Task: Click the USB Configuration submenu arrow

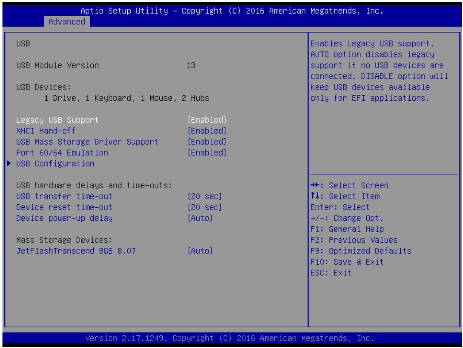Action: 9,163
